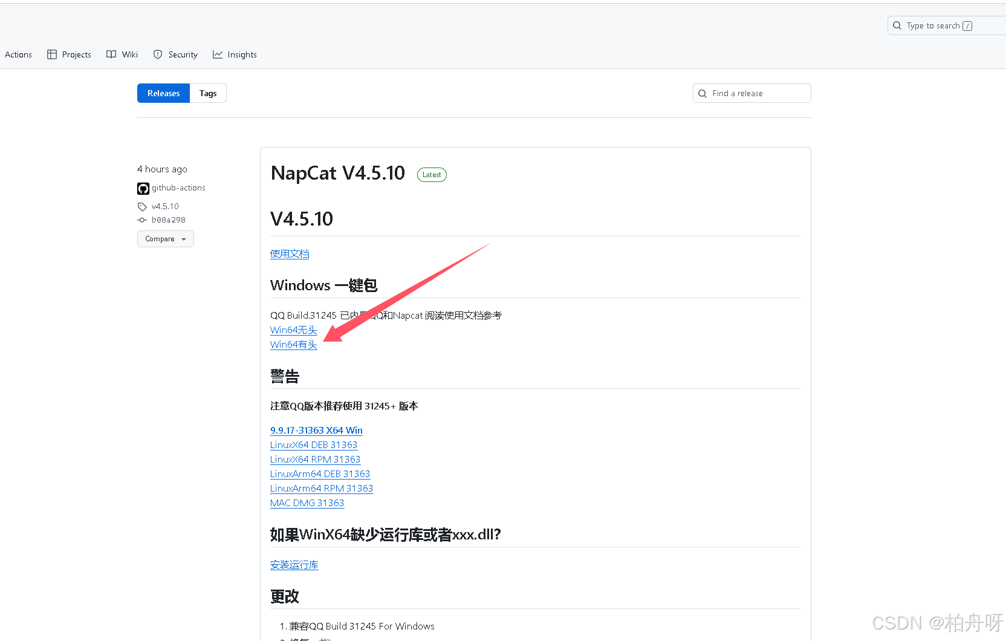Image resolution: width=1006 pixels, height=641 pixels.
Task: Open the MAC DMG 31363 link
Action: point(307,503)
